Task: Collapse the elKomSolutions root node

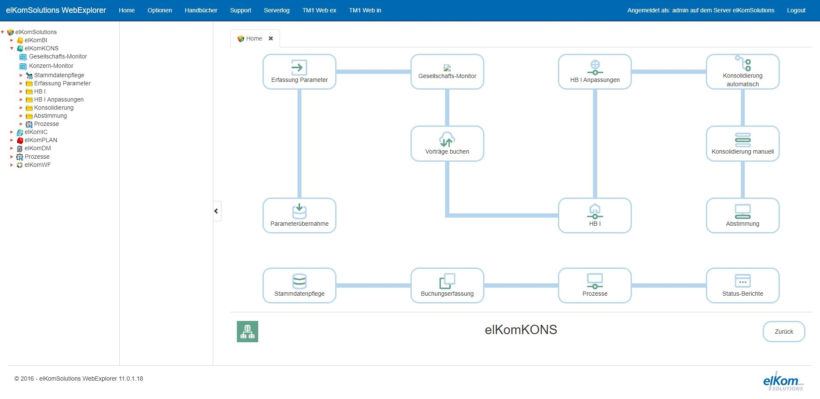Action: coord(3,32)
